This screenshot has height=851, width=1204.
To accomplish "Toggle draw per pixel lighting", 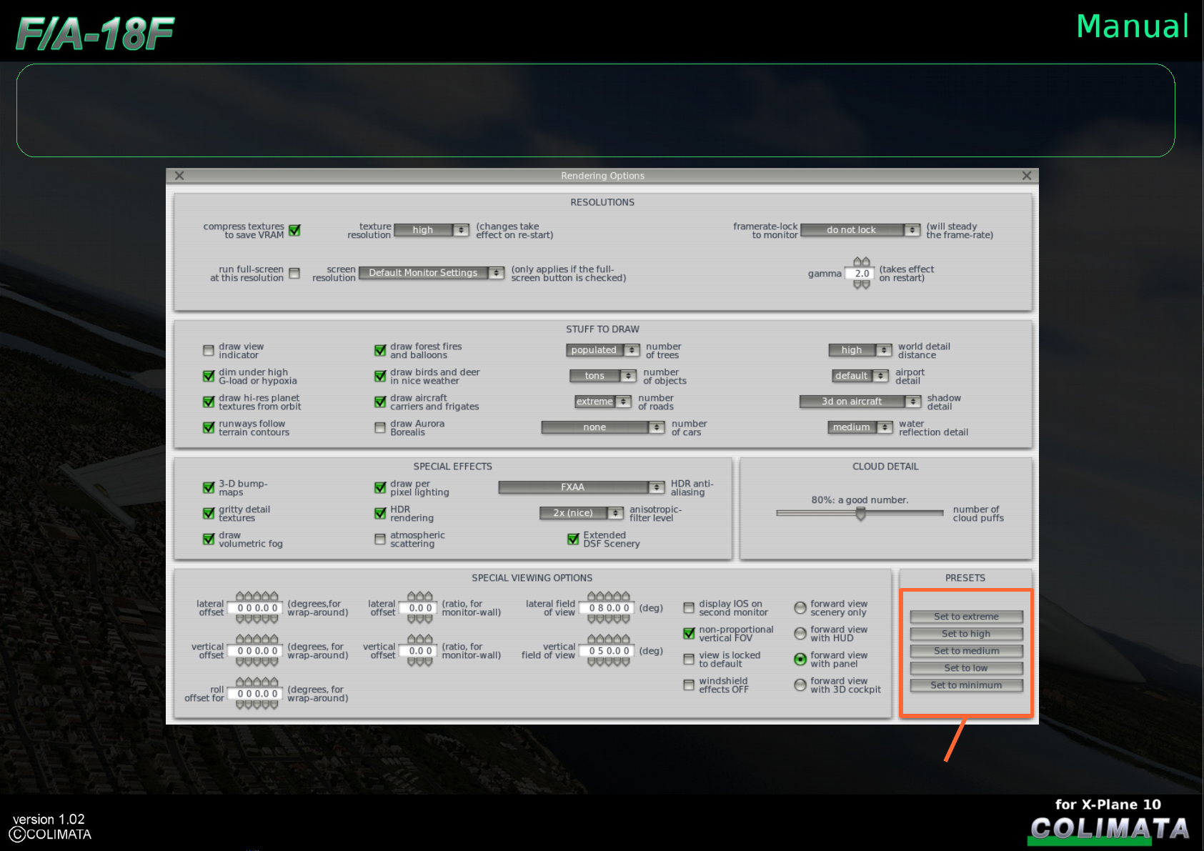I will 380,487.
